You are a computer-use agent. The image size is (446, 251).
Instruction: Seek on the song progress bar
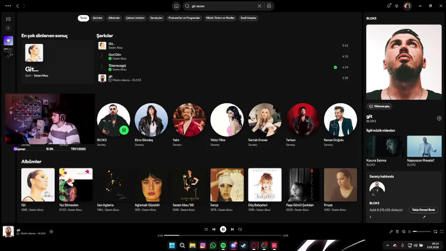[x=223, y=235]
